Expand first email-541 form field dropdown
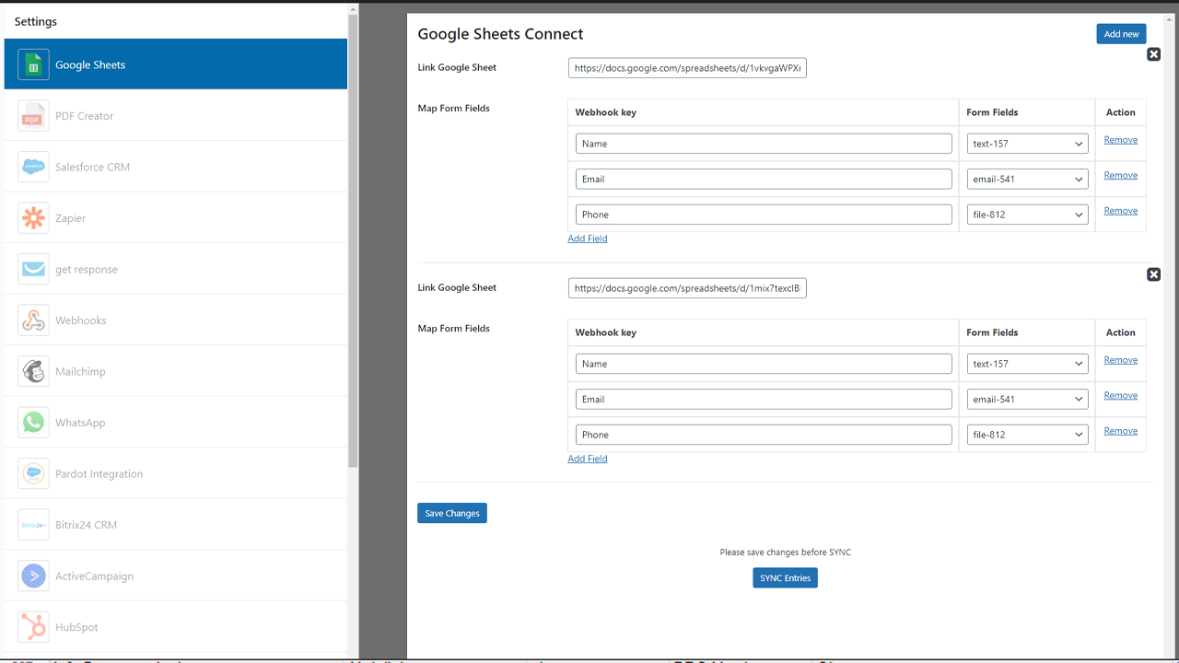Viewport: 1179px width, 663px height. pyautogui.click(x=1027, y=180)
